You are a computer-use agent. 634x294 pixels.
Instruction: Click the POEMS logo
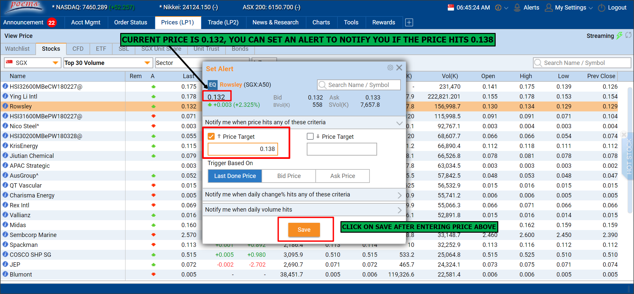point(24,8)
